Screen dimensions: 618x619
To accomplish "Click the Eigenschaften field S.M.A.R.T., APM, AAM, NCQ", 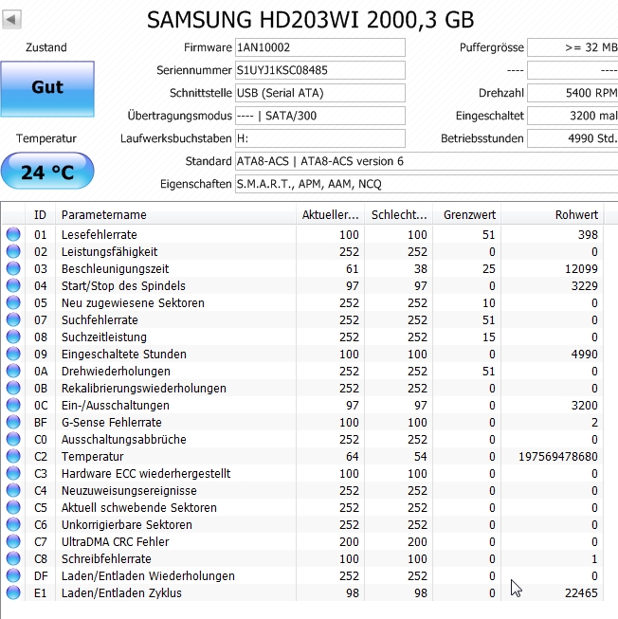I will click(427, 184).
